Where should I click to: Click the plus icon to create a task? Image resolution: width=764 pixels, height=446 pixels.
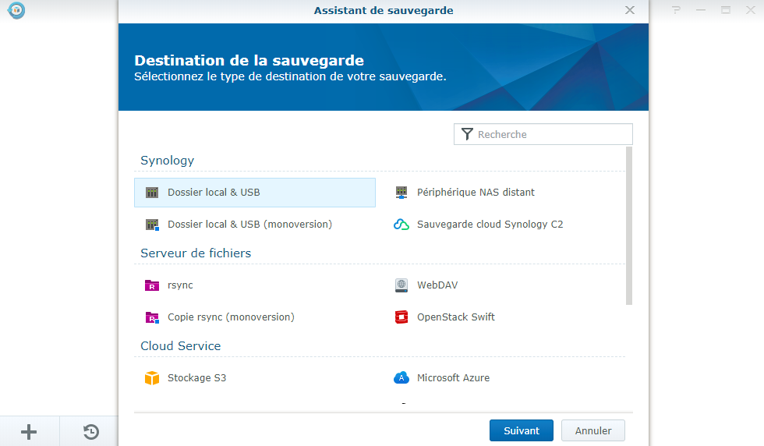29,431
